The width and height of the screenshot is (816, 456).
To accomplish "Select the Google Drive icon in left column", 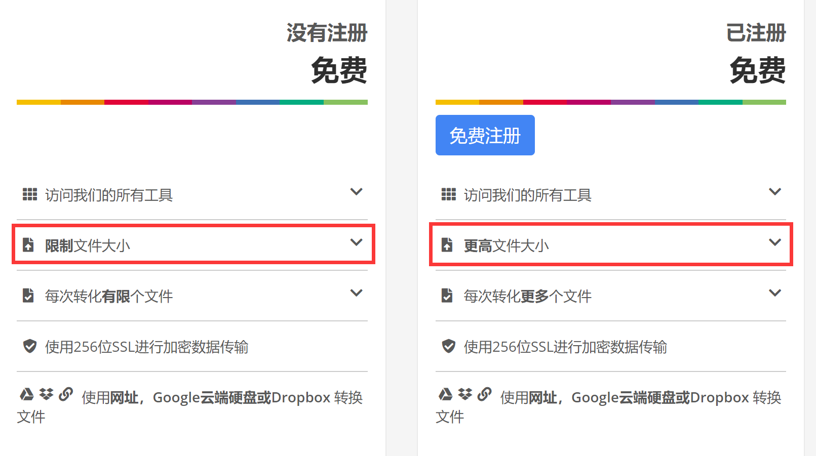I will tap(26, 394).
